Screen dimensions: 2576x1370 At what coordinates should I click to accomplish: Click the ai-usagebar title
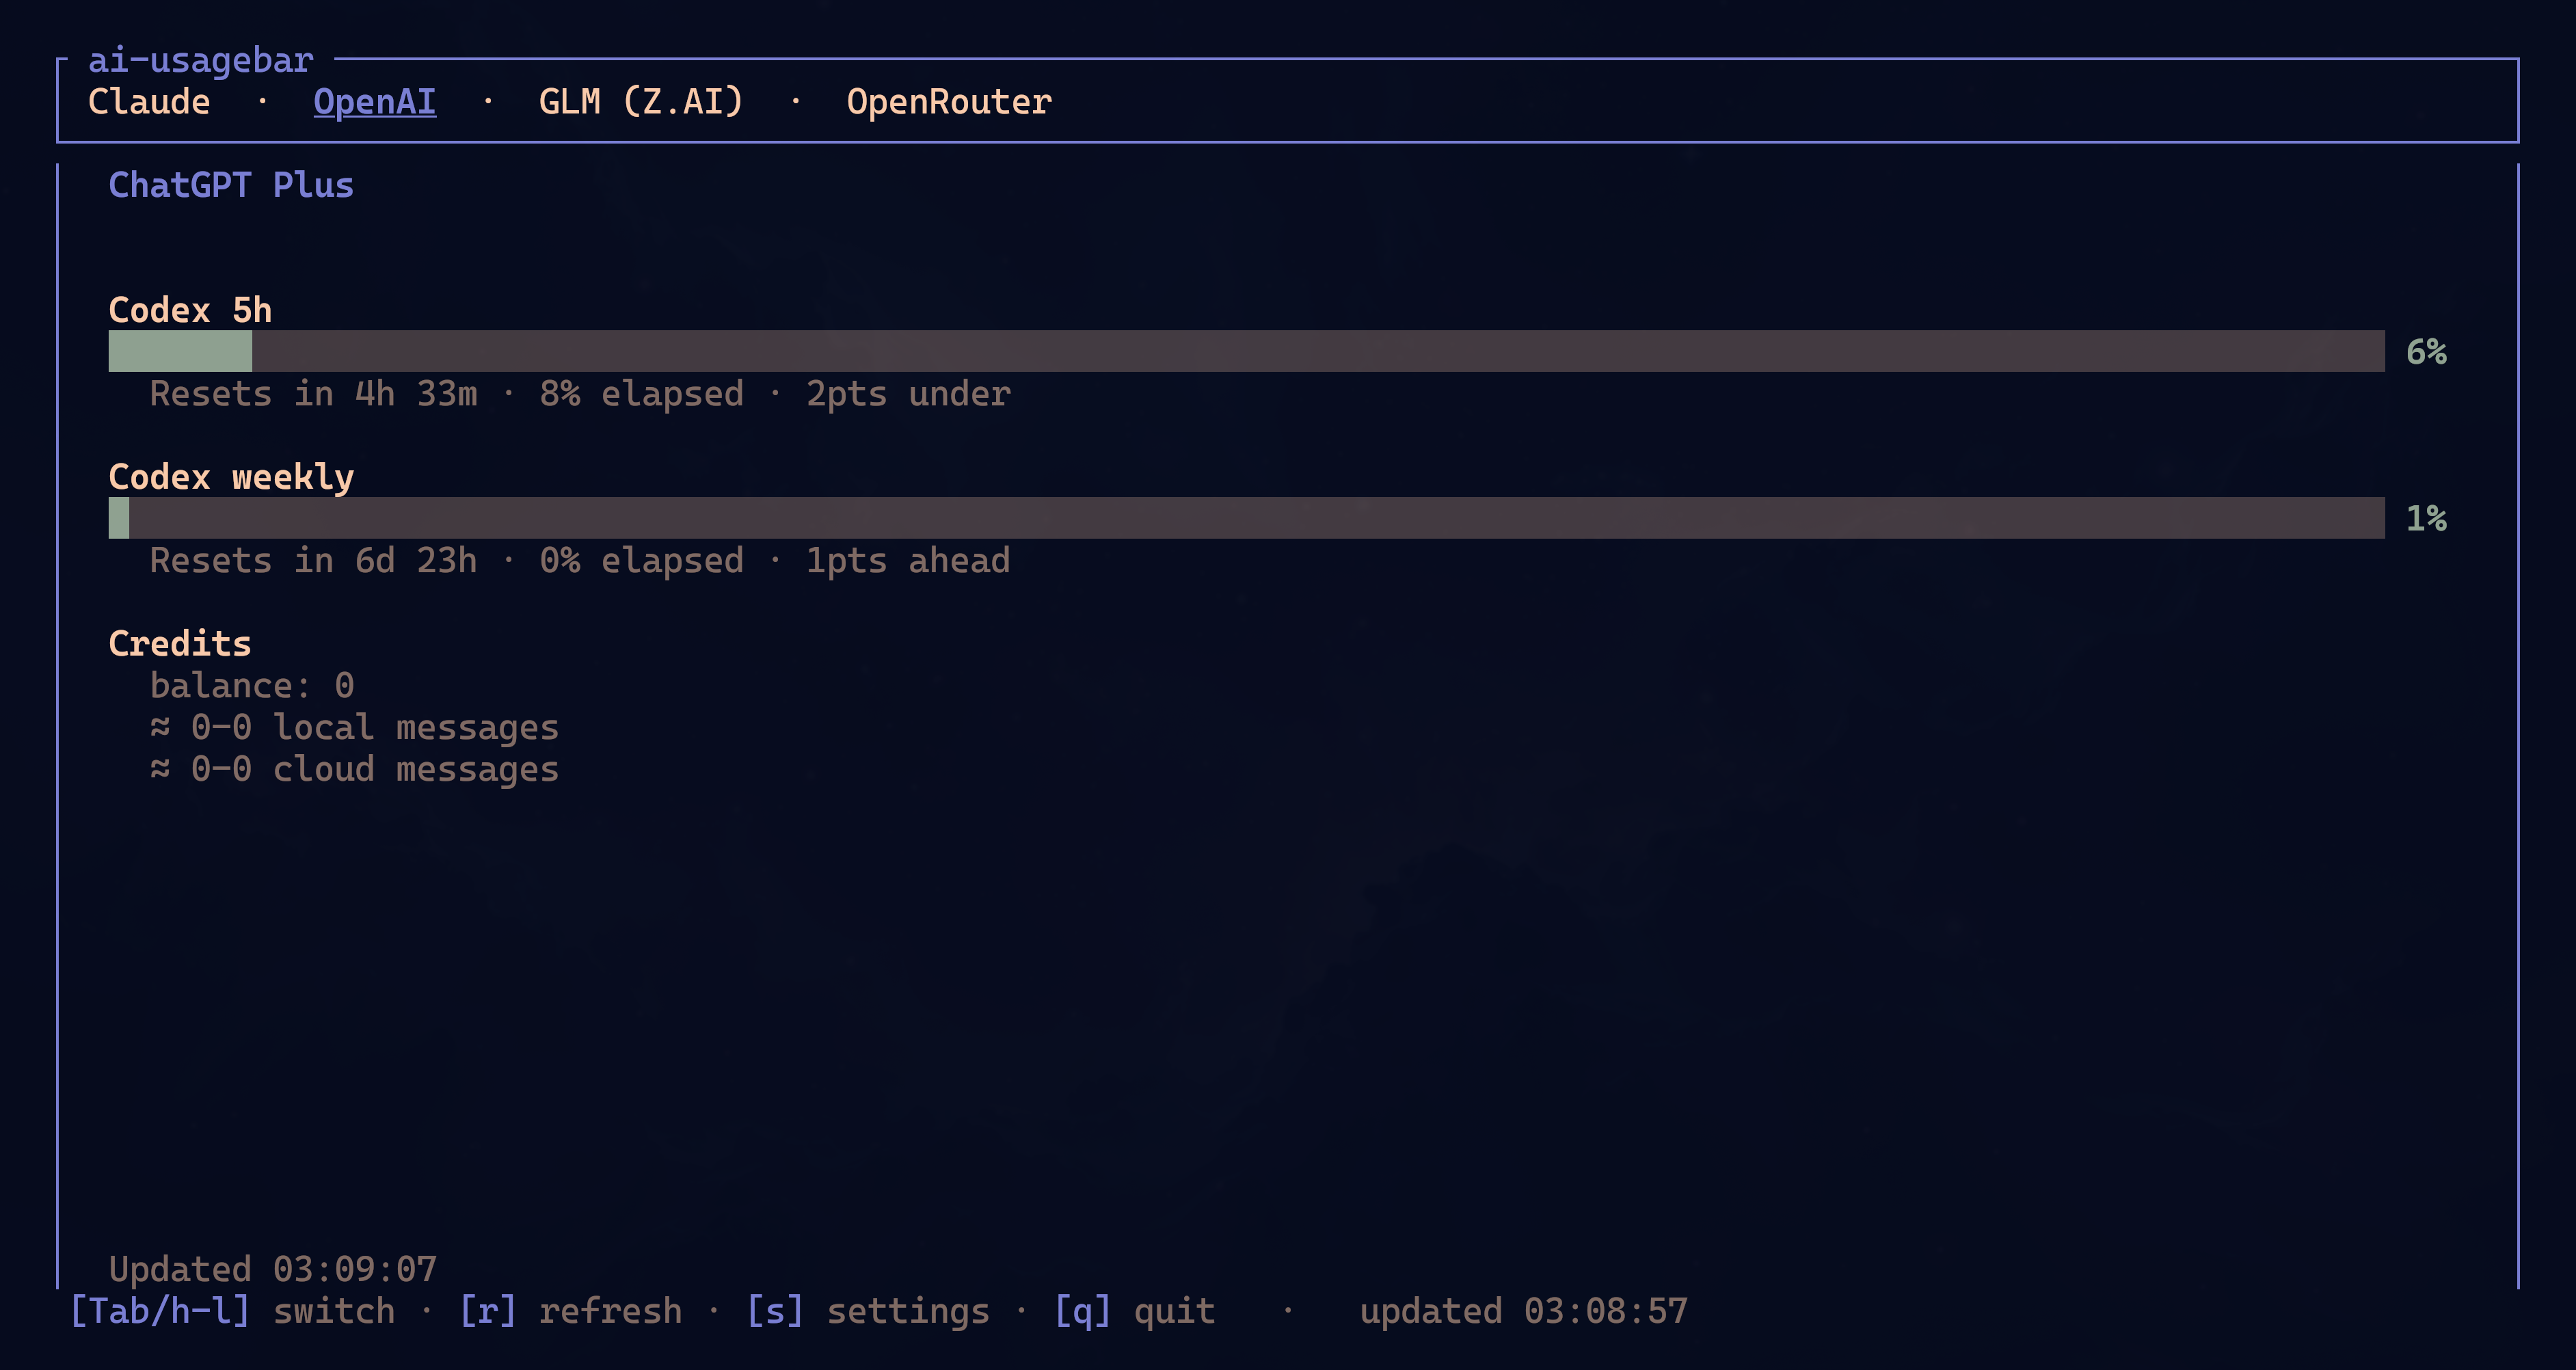tap(201, 60)
